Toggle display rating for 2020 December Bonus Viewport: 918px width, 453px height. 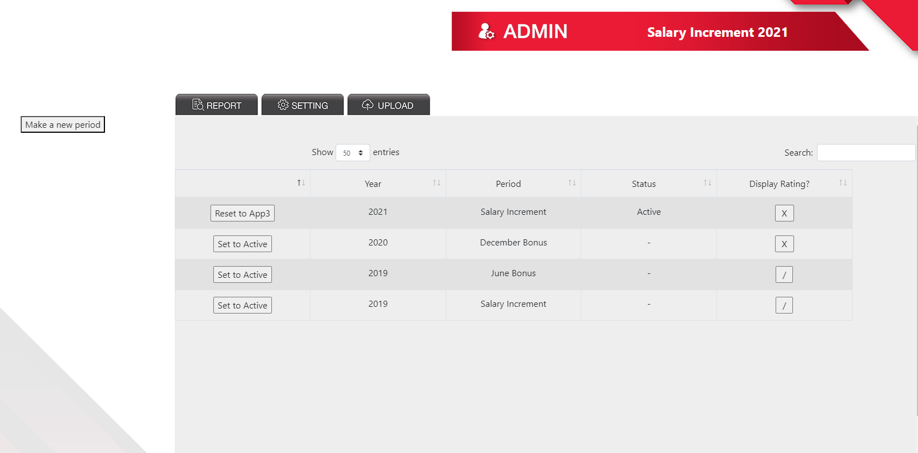click(x=784, y=244)
